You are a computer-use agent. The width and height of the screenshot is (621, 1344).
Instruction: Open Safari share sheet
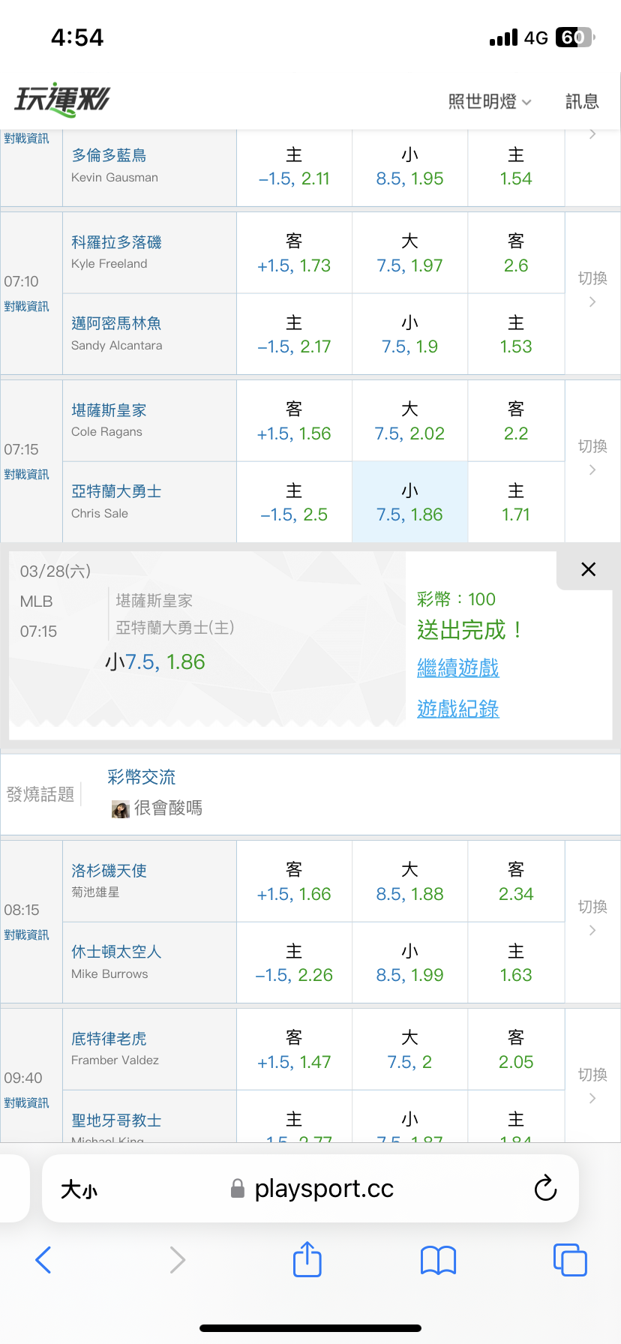[x=307, y=1259]
